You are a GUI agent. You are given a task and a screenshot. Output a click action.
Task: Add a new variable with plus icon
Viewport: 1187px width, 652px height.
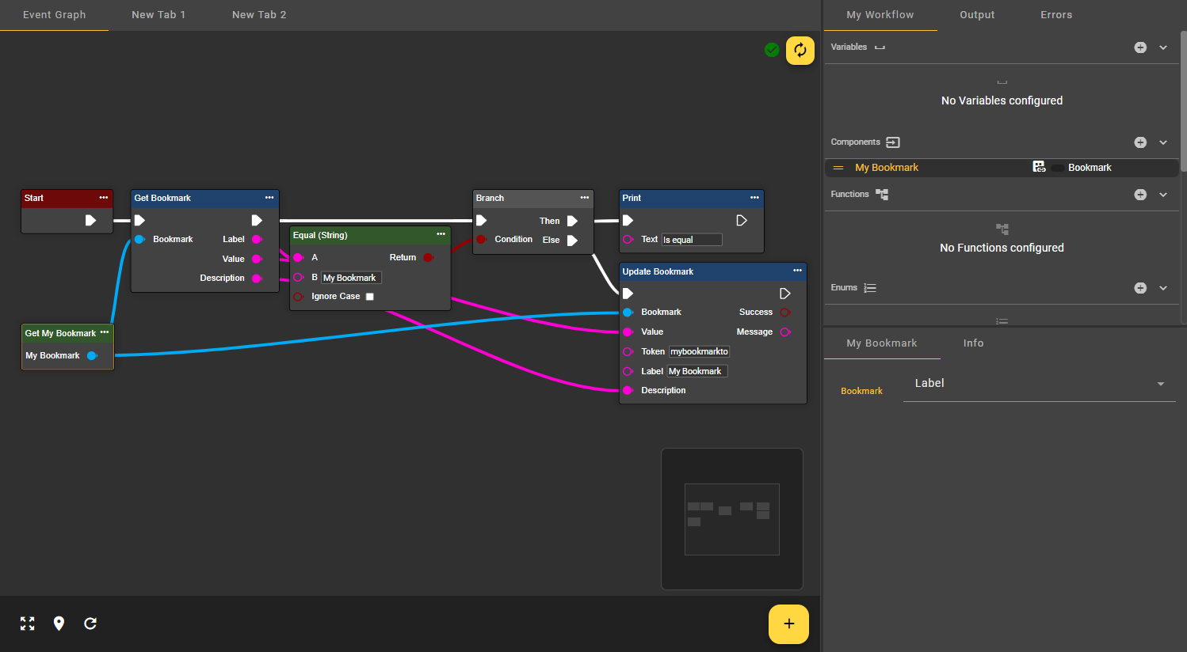point(1139,47)
